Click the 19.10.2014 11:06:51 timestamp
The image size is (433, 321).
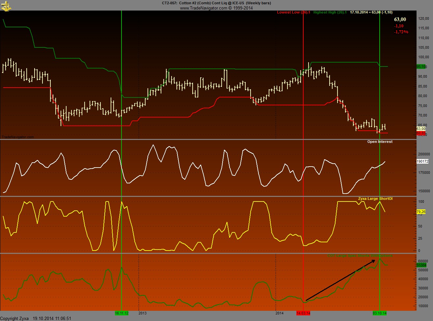click(52, 318)
